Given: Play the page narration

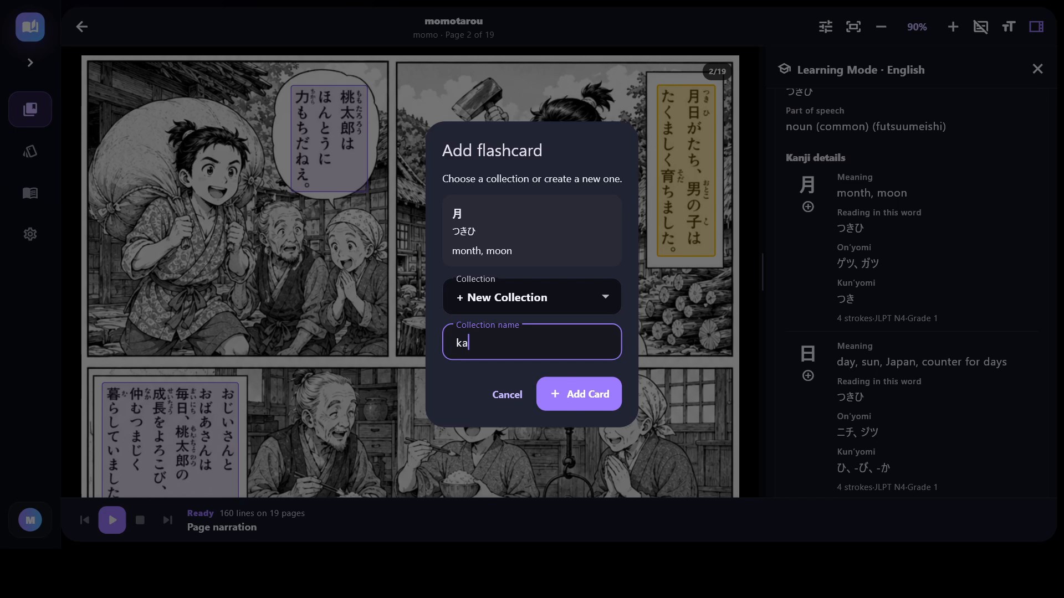Looking at the screenshot, I should pyautogui.click(x=112, y=520).
